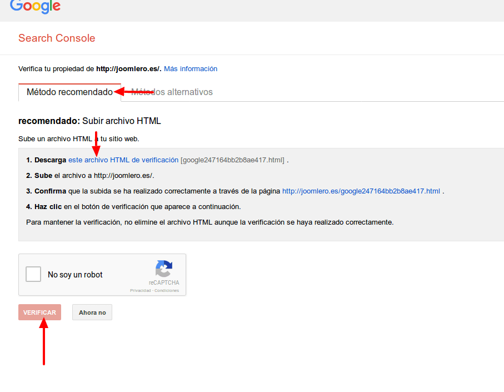Click the Google logo
Screen dimensions: 504x392
click(35, 6)
